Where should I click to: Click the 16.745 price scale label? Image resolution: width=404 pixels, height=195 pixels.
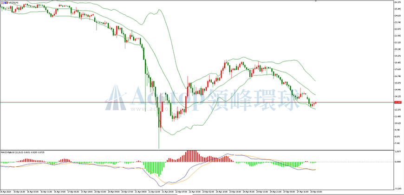tap(397, 76)
